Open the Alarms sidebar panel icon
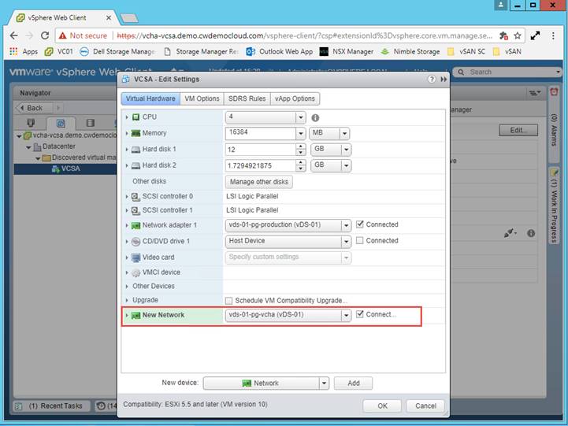The height and width of the screenshot is (426, 568). click(x=554, y=91)
